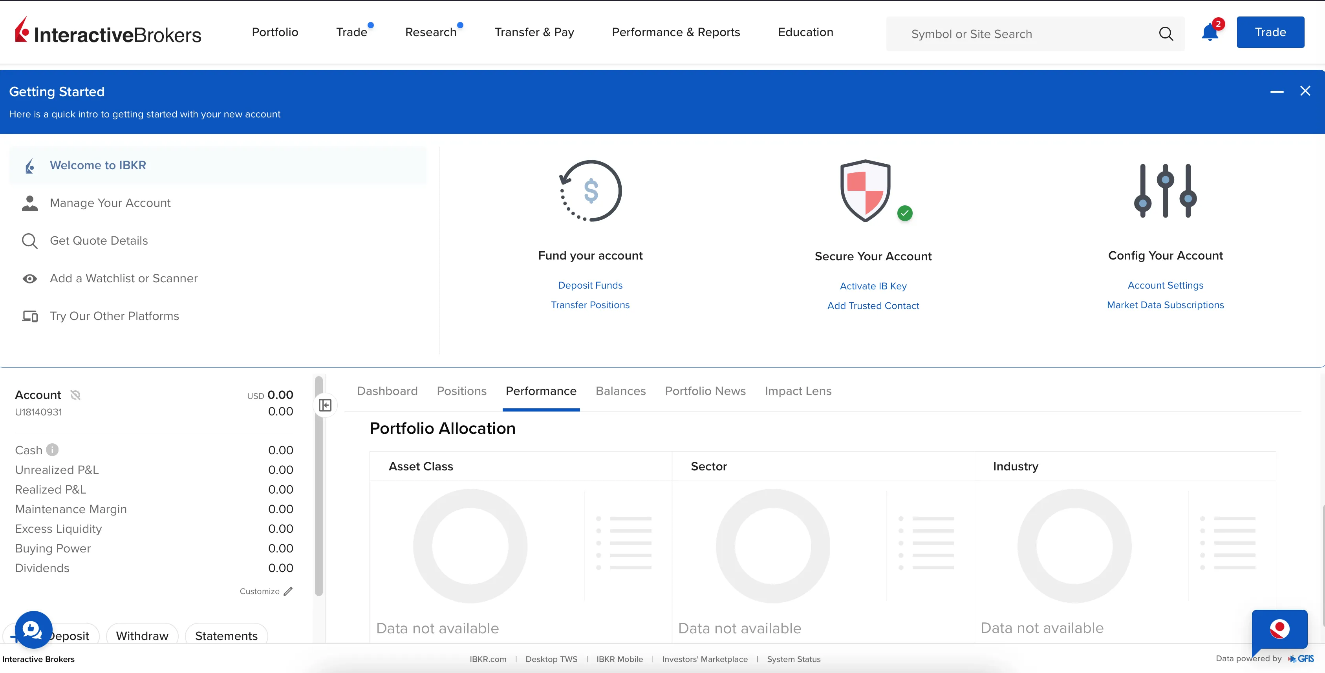
Task: Click the Buying Power row label
Action: [53, 549]
